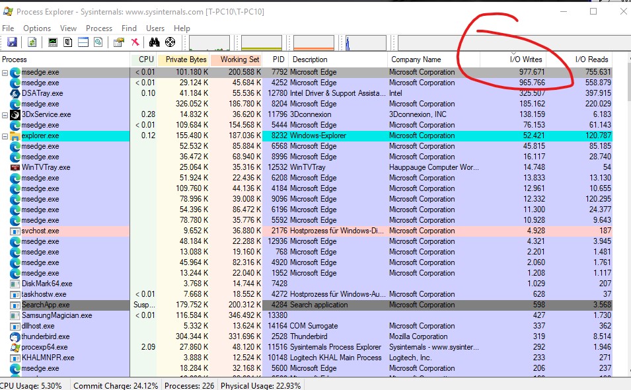Click the taskhostw.exe process icon
631x390 pixels.
coord(15,295)
